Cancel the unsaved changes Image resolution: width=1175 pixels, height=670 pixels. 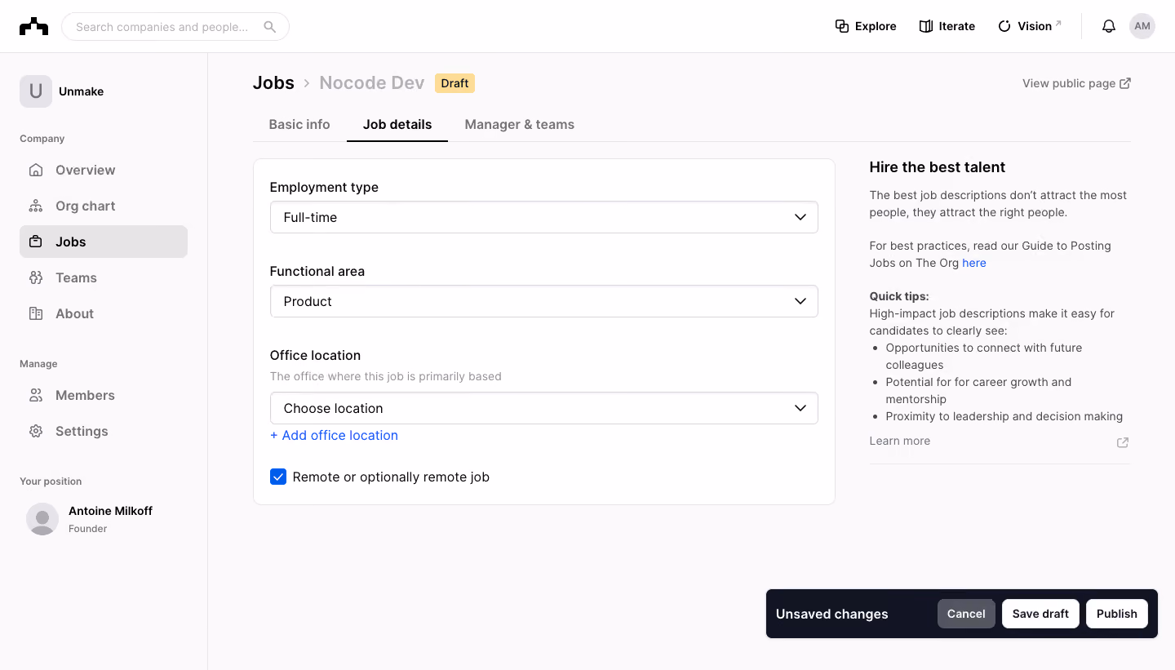[x=966, y=614]
